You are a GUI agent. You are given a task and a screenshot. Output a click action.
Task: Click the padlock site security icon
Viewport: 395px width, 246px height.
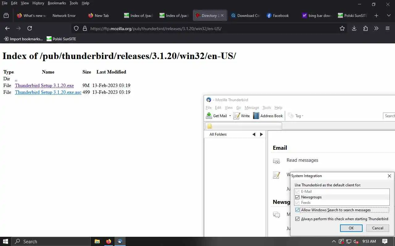pyautogui.click(x=85, y=29)
